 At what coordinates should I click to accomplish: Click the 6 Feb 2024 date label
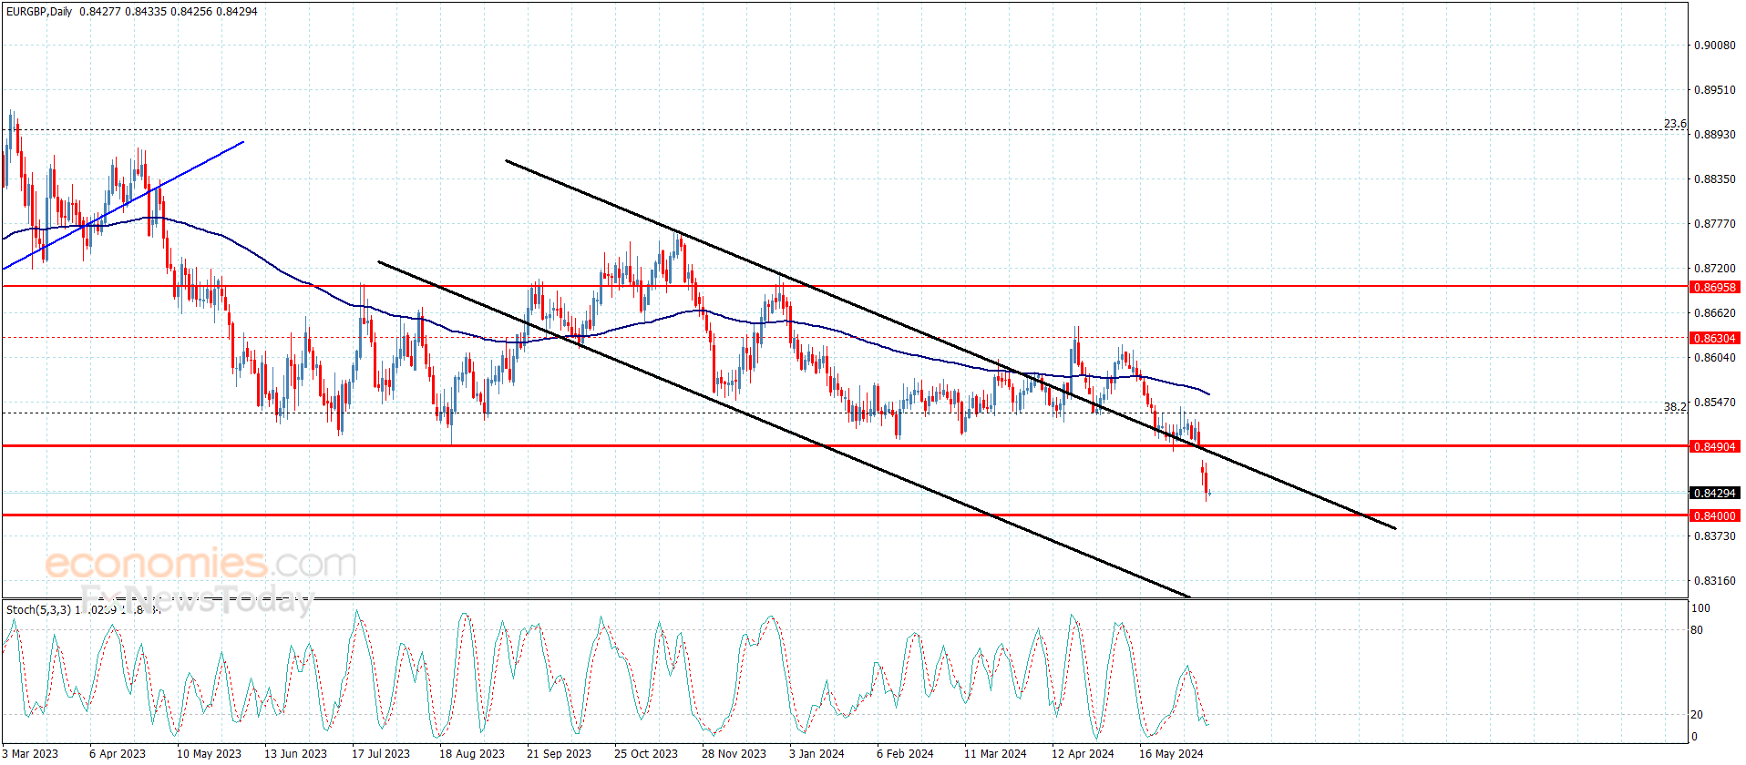905,753
